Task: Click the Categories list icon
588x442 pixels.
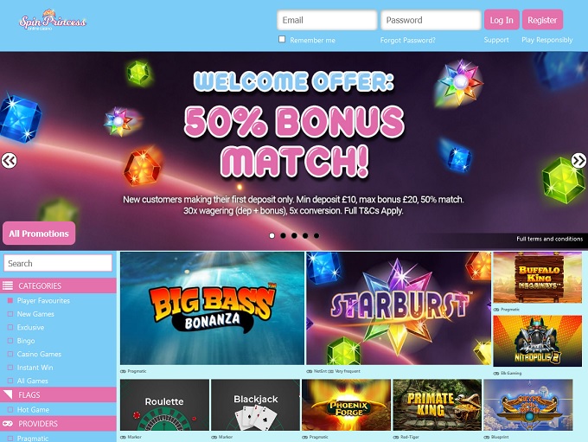Action: click(x=8, y=285)
